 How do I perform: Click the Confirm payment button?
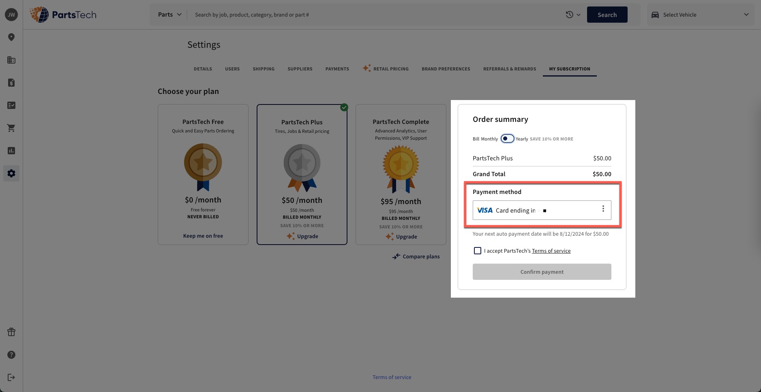pos(542,272)
